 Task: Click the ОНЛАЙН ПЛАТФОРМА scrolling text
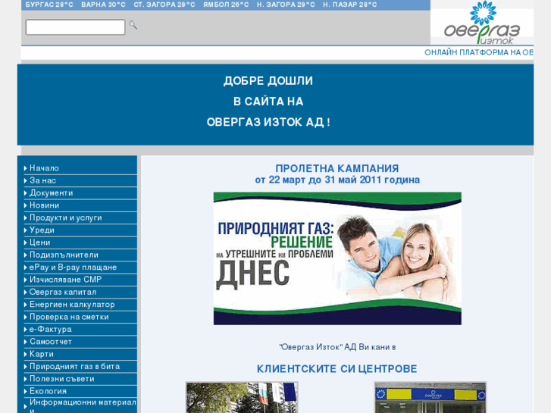coord(479,52)
